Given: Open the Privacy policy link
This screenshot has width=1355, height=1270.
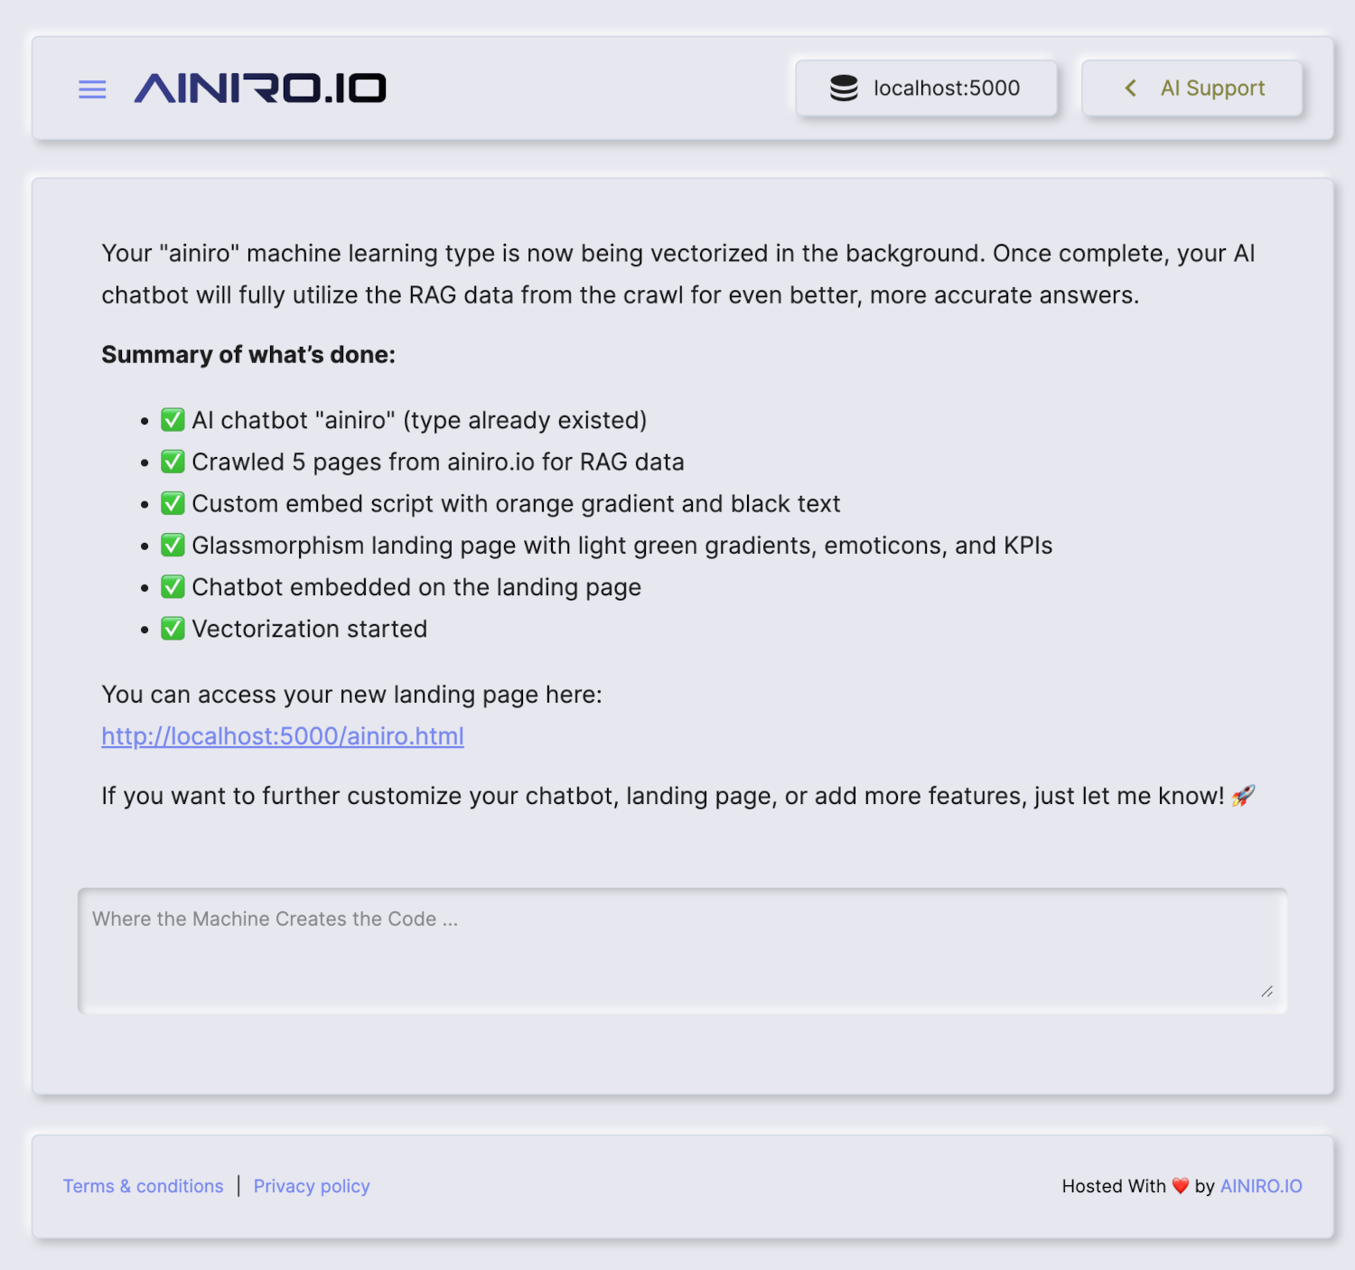Looking at the screenshot, I should (312, 1186).
